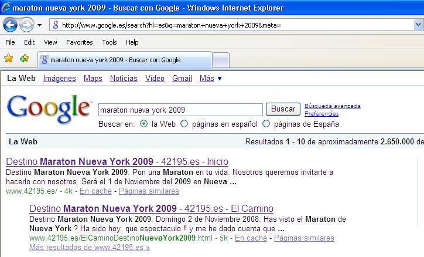Select the 'páginas de España' radio option
Screen dimensions: 424x257
[266, 124]
